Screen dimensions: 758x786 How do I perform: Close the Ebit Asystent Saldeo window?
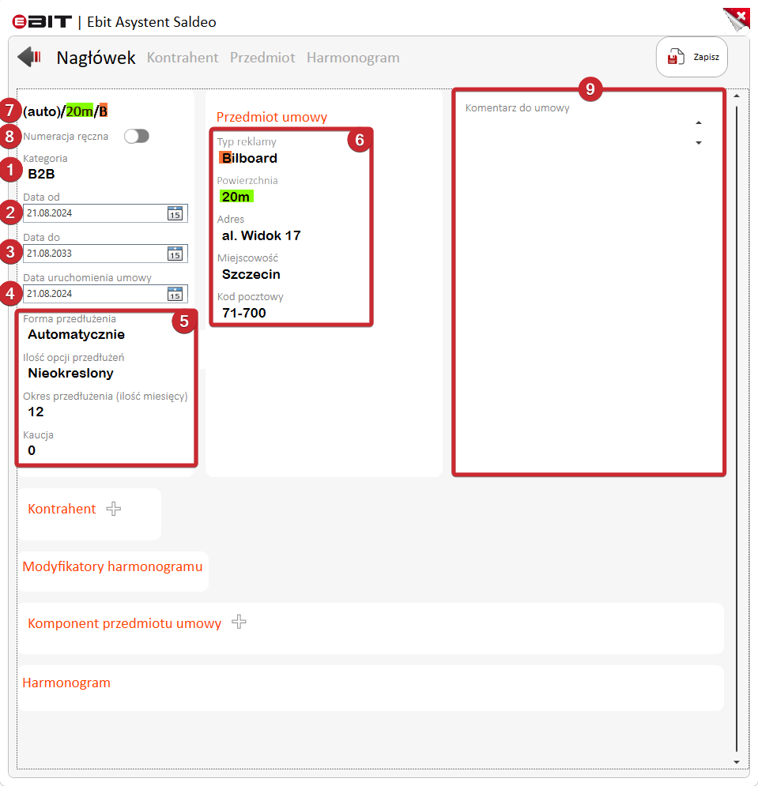click(x=737, y=17)
